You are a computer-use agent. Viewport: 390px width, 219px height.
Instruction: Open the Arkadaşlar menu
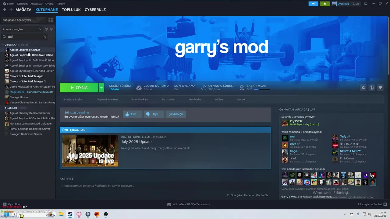[x=37, y=4]
